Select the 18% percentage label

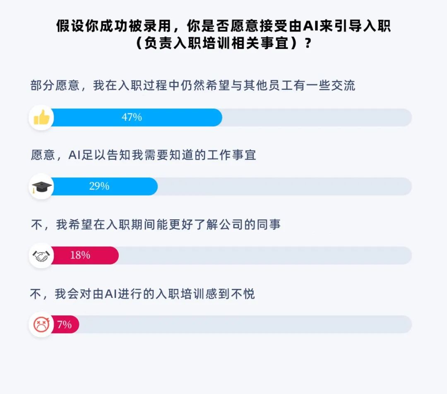coord(80,255)
